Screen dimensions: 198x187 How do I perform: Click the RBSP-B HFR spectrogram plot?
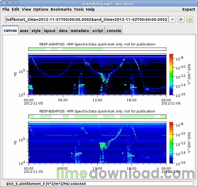(97, 142)
